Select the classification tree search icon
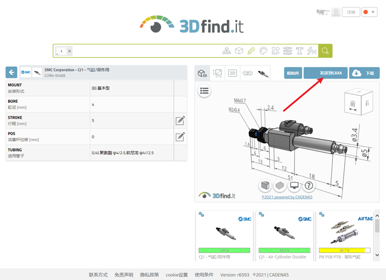Viewport: 386px width, 280px height. [226, 51]
